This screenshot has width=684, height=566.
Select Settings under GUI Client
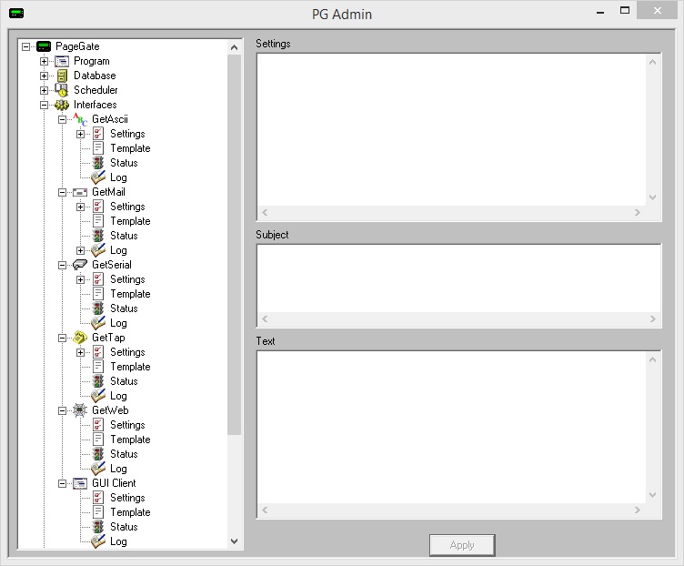[127, 498]
